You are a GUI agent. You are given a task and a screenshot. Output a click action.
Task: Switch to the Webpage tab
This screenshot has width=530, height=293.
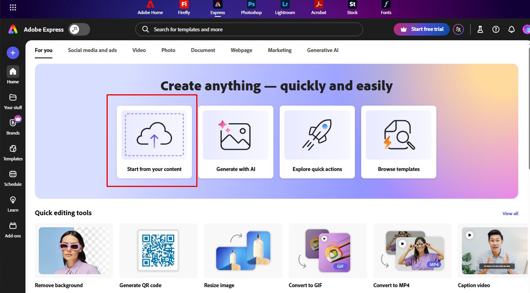point(241,50)
